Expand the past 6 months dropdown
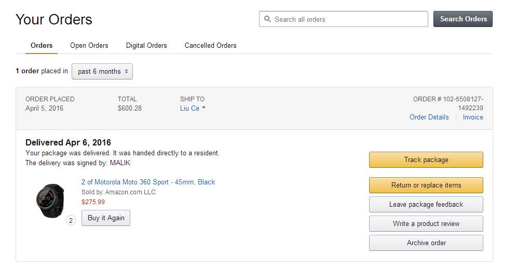This screenshot has width=516, height=280. (x=102, y=72)
